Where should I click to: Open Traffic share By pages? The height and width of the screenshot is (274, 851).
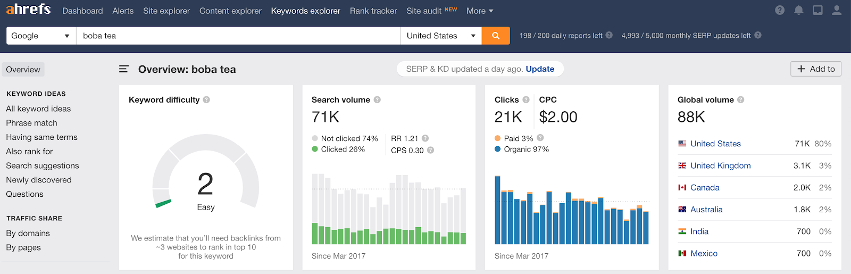23,247
